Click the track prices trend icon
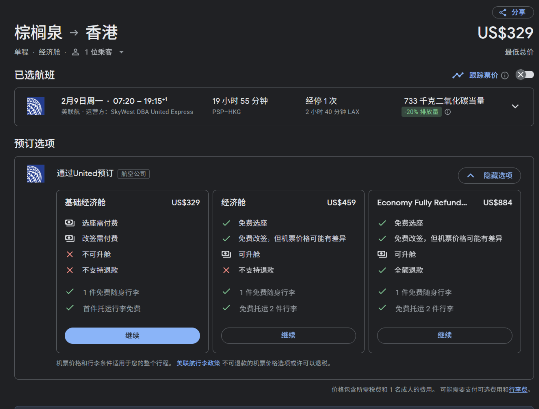The width and height of the screenshot is (539, 409). pos(458,75)
